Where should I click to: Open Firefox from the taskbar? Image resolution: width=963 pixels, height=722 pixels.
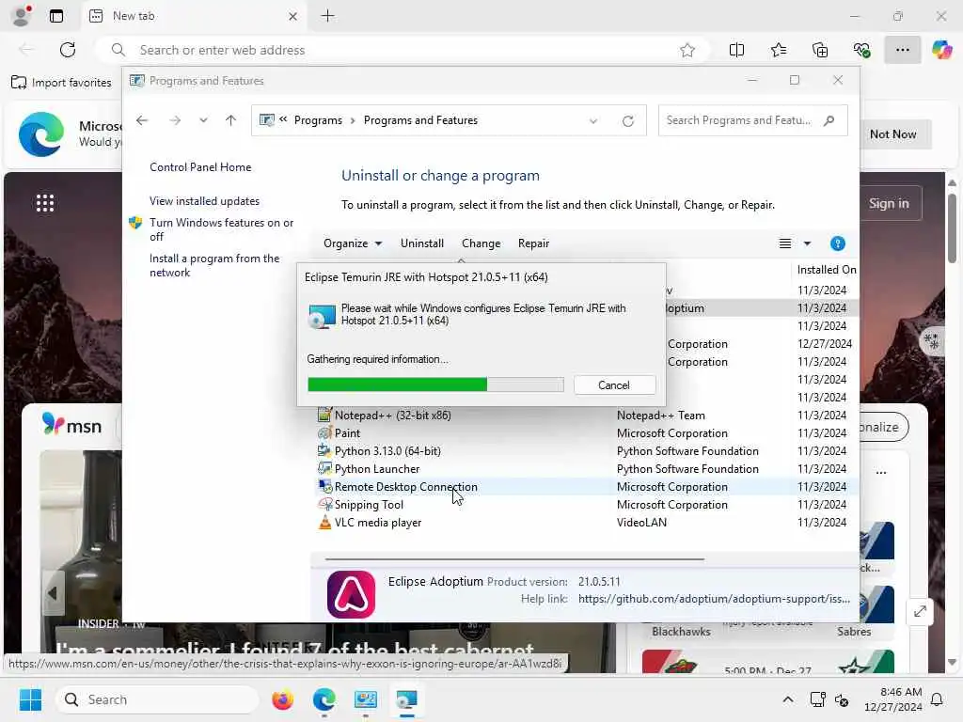(x=282, y=699)
